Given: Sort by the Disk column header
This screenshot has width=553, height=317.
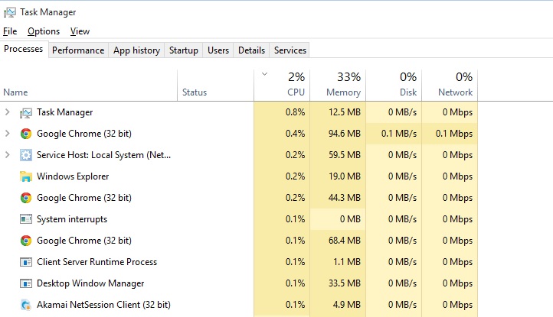Looking at the screenshot, I should pos(394,86).
